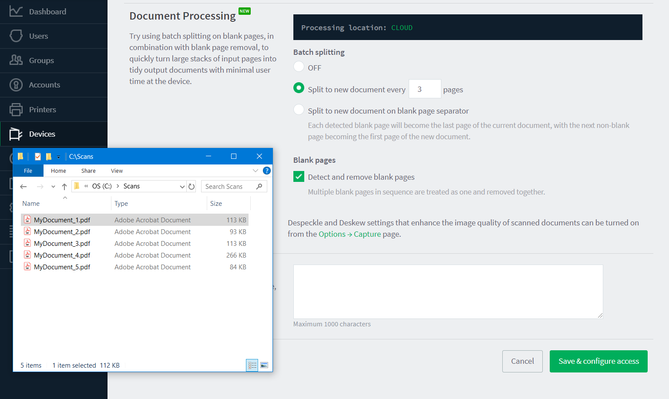Uncheck Detect and remove blank pages
Image resolution: width=669 pixels, height=399 pixels.
pyautogui.click(x=299, y=177)
